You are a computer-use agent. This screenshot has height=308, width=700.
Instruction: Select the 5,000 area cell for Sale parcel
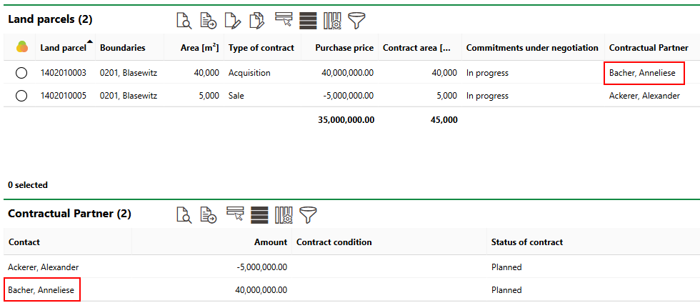[209, 96]
